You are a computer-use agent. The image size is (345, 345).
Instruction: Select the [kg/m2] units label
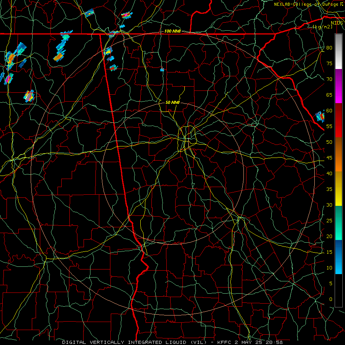[x=322, y=27]
